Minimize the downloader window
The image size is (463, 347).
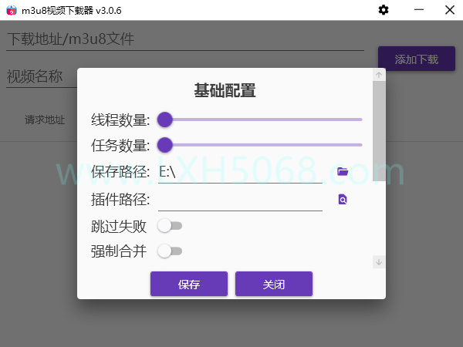(419, 10)
